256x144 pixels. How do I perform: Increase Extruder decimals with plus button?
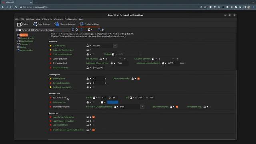[178, 59]
